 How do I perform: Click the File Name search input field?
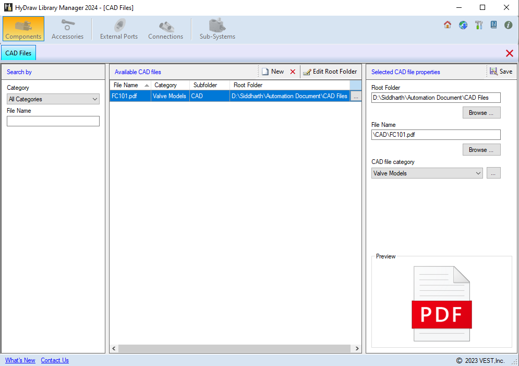53,121
